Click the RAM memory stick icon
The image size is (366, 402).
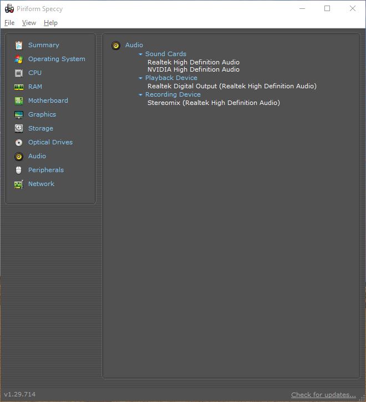tap(19, 87)
